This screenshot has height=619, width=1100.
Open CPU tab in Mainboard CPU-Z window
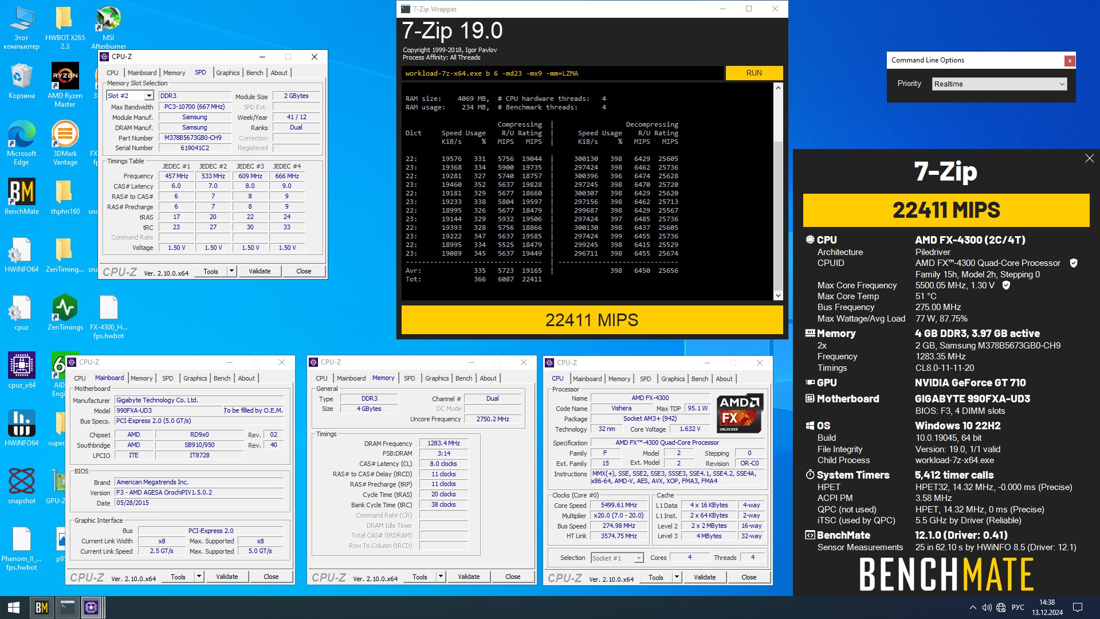click(x=80, y=378)
